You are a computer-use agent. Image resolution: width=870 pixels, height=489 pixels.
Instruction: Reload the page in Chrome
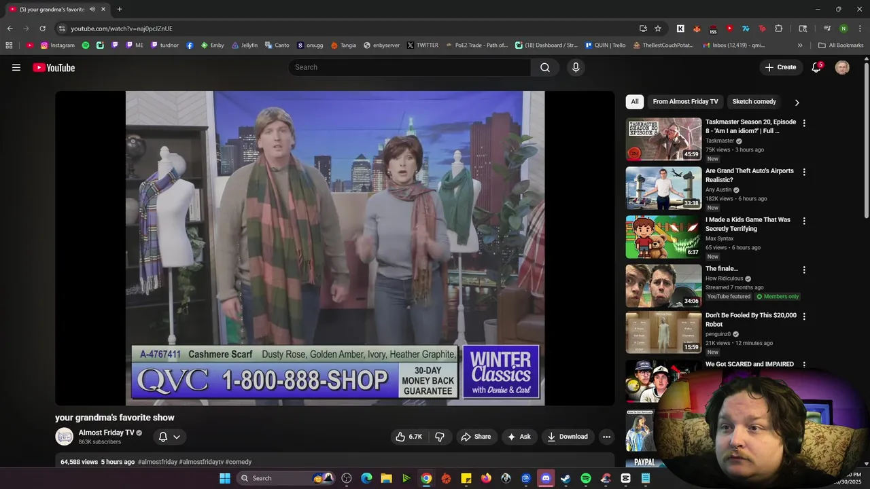coord(42,29)
